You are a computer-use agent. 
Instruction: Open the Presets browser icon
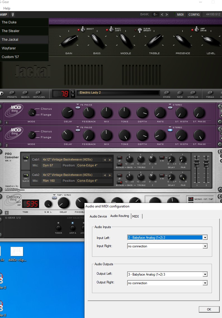pyautogui.click(x=12, y=93)
